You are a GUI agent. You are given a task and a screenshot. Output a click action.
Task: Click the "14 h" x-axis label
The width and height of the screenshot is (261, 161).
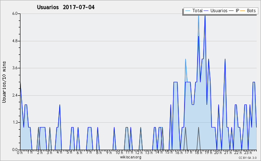pos(159,152)
